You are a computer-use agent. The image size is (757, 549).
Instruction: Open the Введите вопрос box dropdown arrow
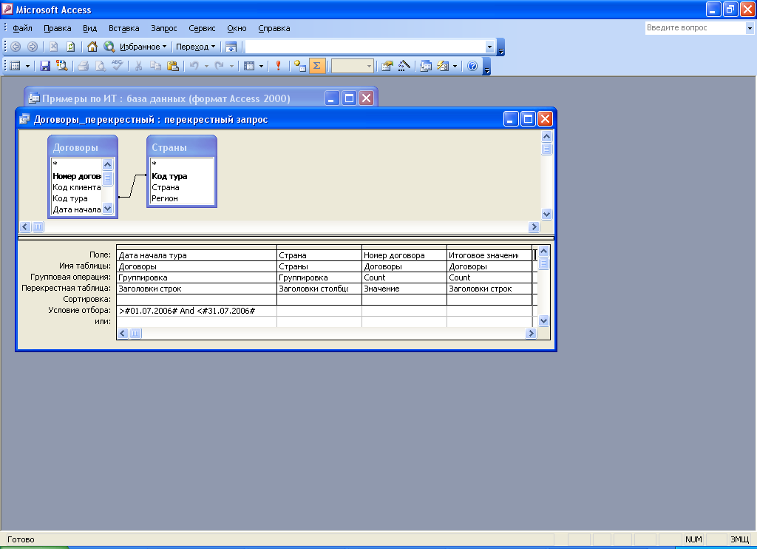(x=750, y=28)
